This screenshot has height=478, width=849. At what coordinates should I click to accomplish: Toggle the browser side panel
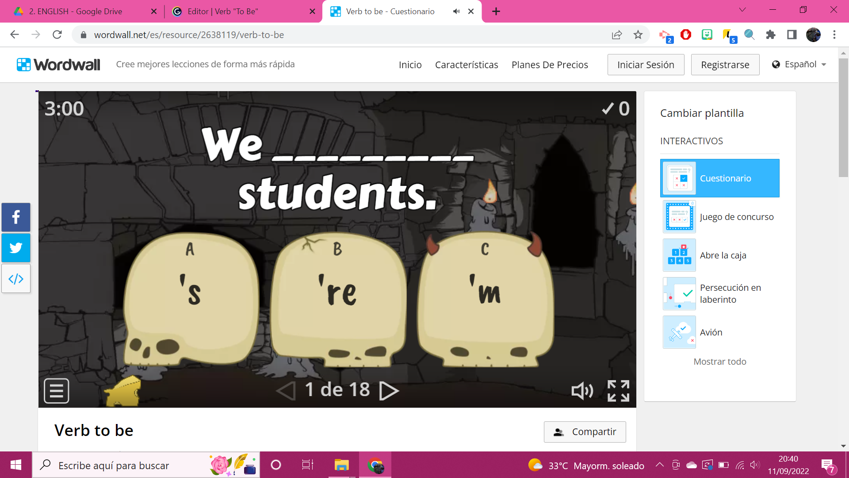792,35
